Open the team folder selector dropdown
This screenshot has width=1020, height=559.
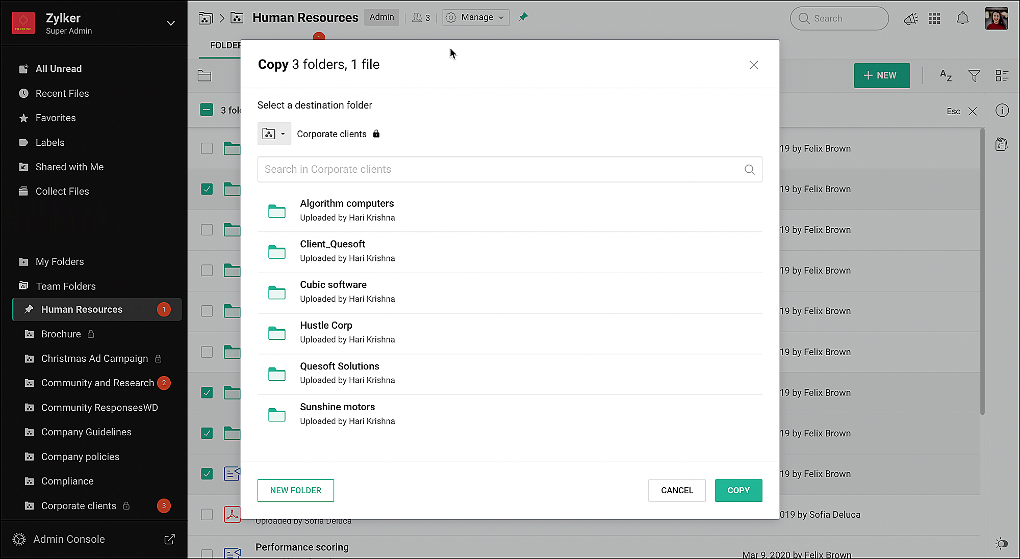pos(274,134)
